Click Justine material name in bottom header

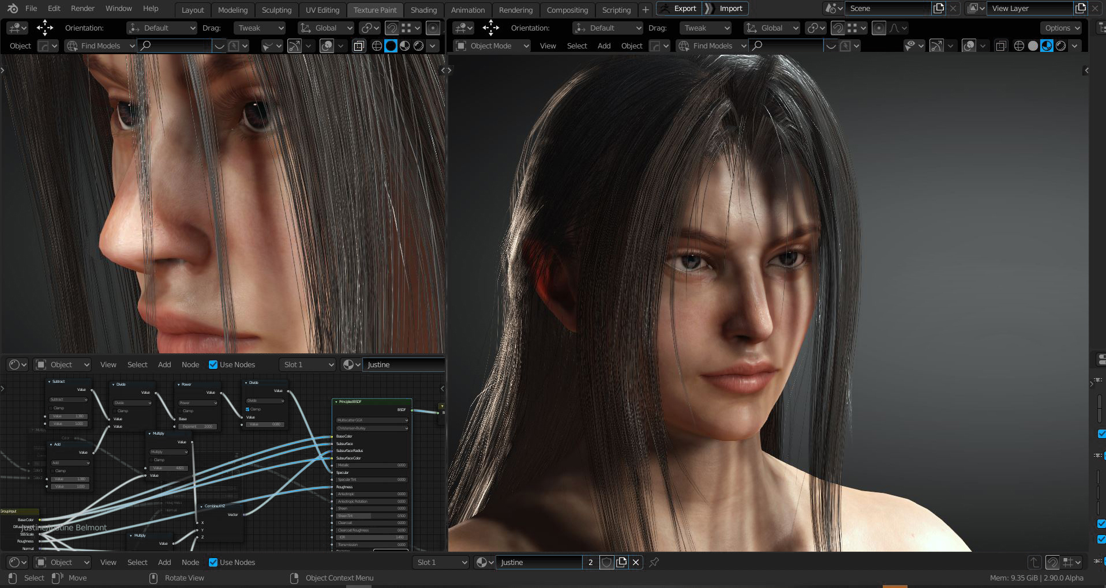[539, 562]
